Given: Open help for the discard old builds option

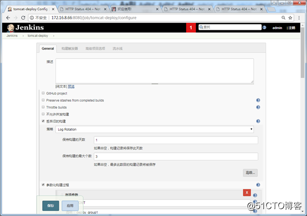Looking at the screenshot, I should tap(258, 121).
